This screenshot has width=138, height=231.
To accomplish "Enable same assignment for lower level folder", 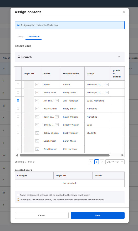I will tap(18, 195).
